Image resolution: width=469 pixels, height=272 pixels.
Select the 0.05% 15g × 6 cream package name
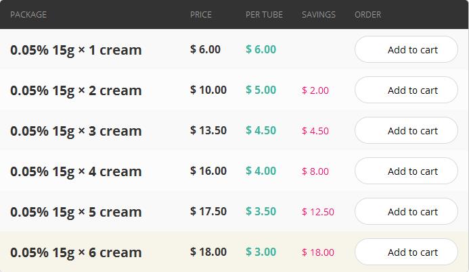(76, 253)
